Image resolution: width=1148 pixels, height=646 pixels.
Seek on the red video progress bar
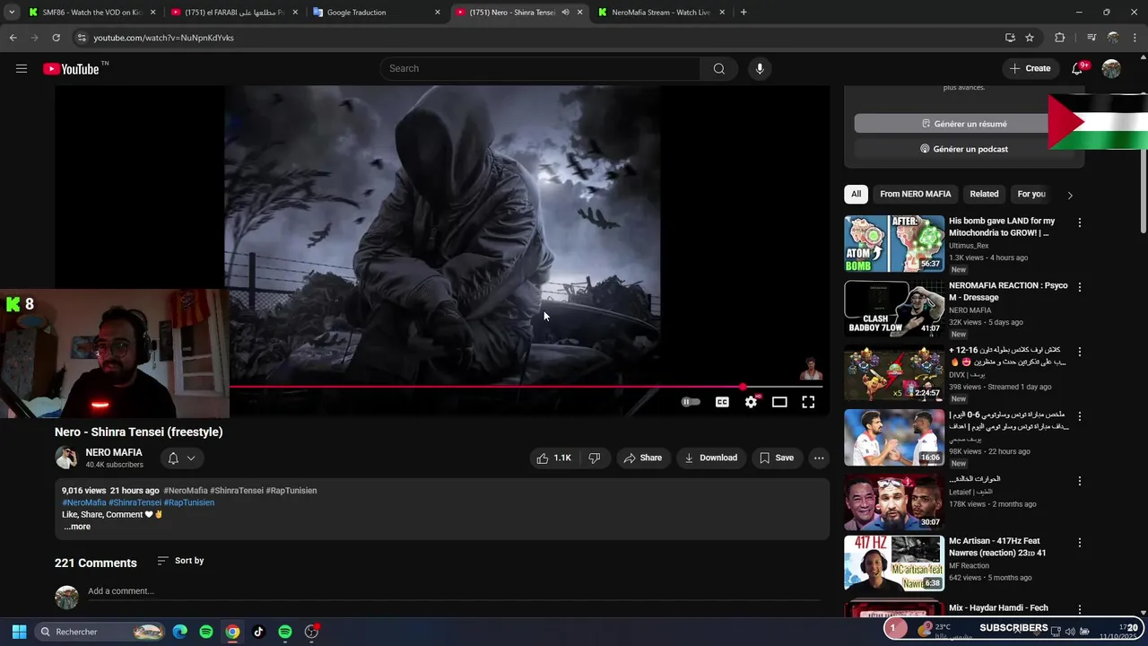[526, 387]
